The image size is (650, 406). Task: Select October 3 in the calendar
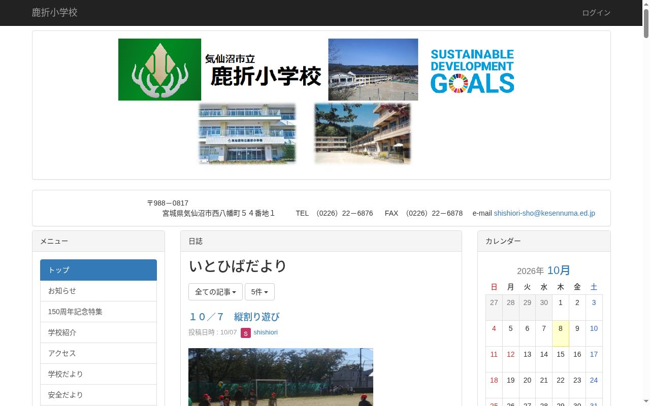click(x=594, y=308)
